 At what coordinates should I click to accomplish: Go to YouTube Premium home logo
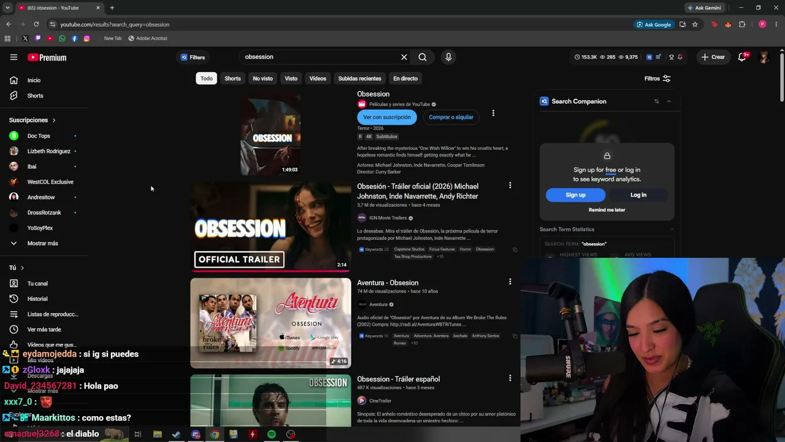point(47,57)
